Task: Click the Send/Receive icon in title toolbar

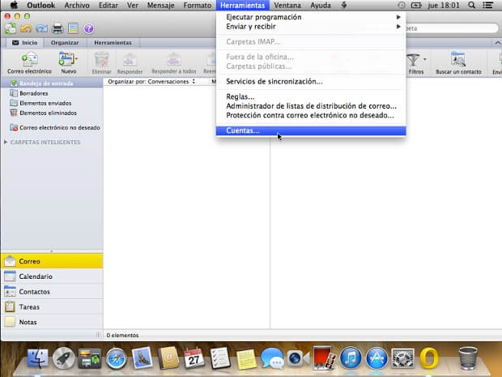Action: point(11,29)
